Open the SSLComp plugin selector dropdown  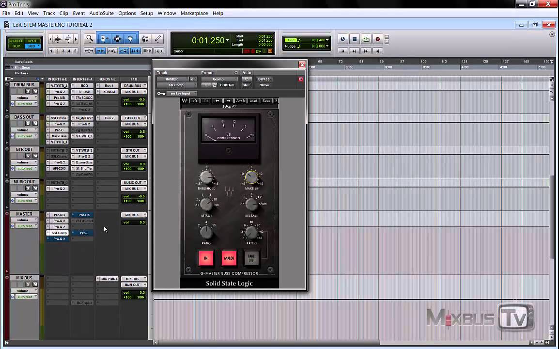pos(177,85)
